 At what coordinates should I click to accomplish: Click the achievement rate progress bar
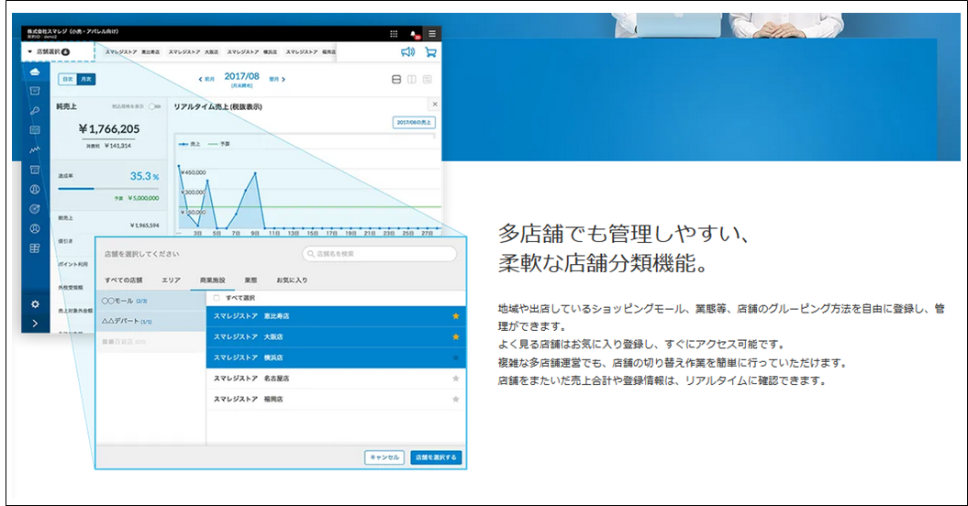[x=108, y=188]
